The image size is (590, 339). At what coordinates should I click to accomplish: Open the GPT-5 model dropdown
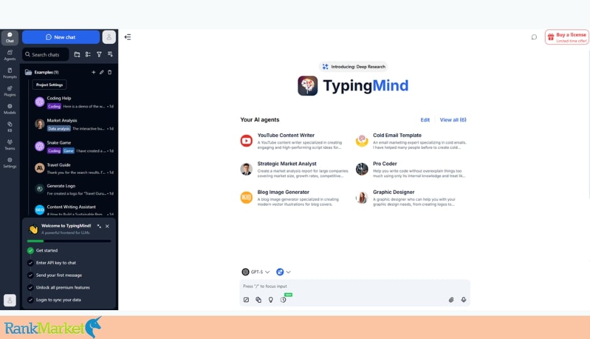point(256,272)
